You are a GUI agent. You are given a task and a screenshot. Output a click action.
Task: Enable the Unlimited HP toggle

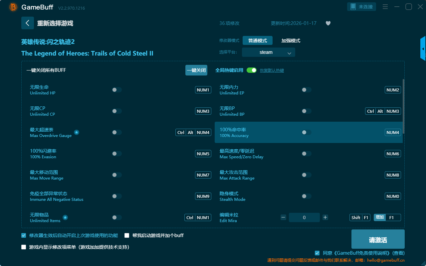point(117,90)
